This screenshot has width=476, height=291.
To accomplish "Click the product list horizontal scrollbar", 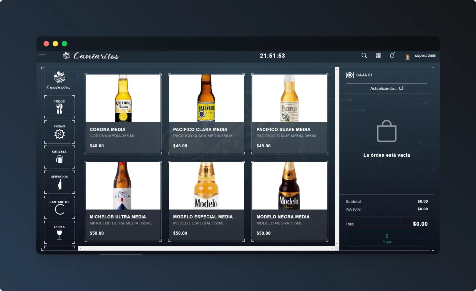I will tap(206, 248).
